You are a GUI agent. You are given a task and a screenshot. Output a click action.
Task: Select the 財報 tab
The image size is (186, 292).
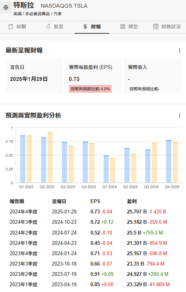[92, 26]
